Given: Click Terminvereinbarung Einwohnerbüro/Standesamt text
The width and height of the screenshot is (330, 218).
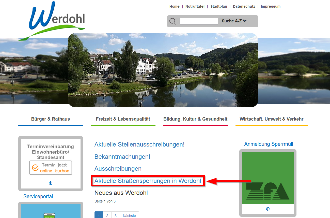Looking at the screenshot, I should coord(51,152).
